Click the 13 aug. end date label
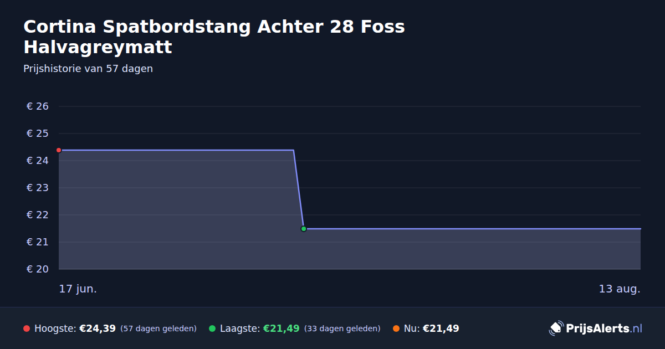The height and width of the screenshot is (349, 665). (620, 289)
